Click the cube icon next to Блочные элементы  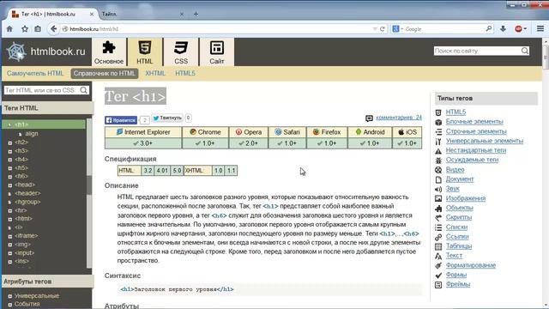[x=438, y=122]
